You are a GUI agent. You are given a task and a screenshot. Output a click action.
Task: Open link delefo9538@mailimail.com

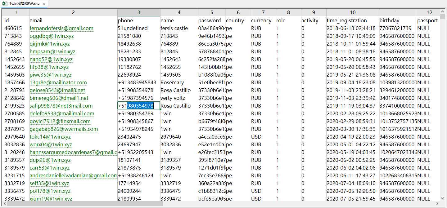[62, 113]
